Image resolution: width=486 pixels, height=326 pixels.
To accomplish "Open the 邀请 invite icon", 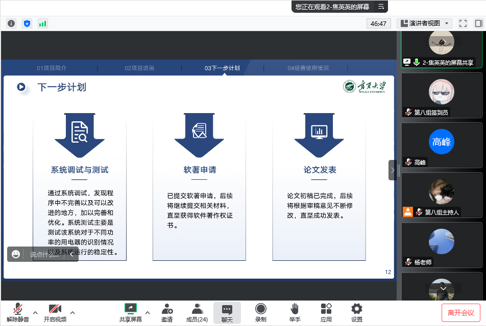I will click(167, 313).
